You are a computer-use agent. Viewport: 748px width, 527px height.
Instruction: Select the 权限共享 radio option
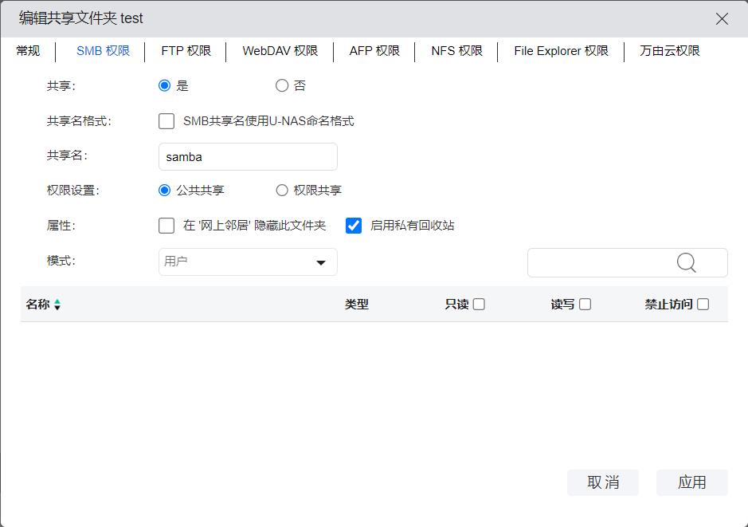pos(282,190)
